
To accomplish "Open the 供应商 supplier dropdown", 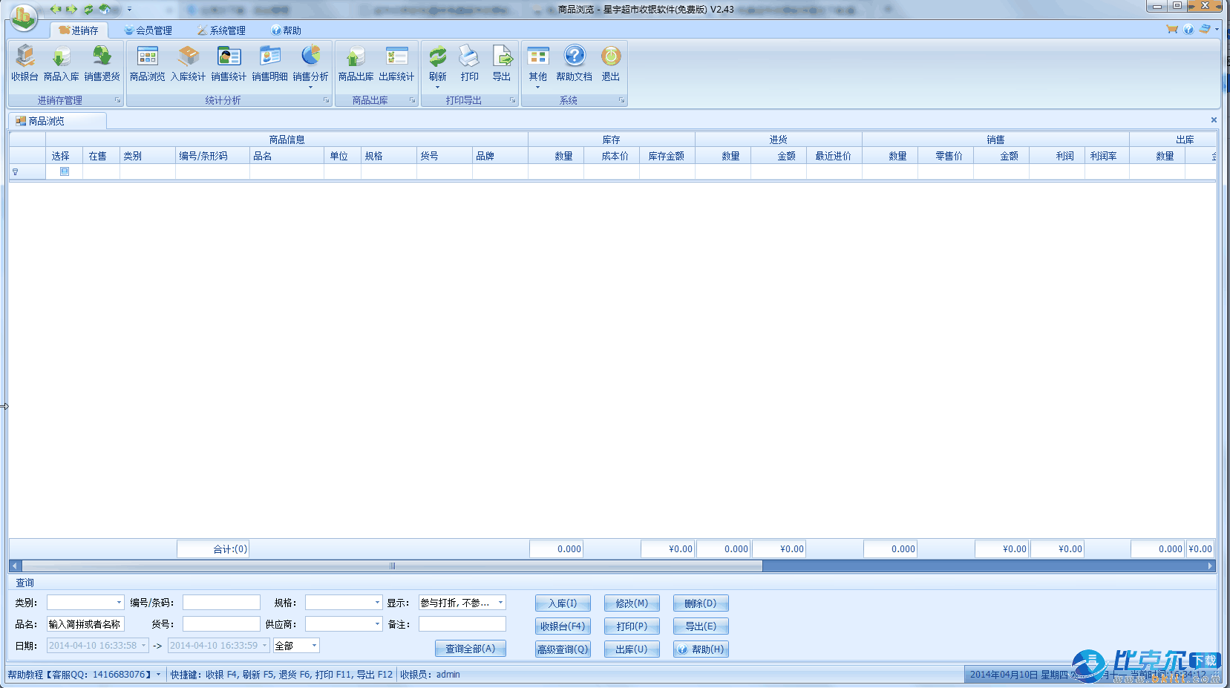I will (377, 624).
